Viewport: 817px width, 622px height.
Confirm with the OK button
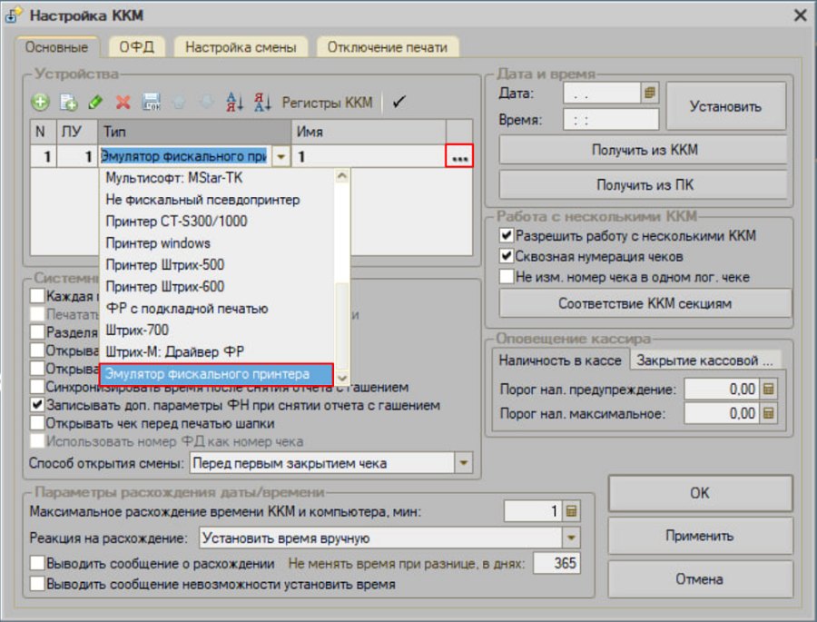coord(700,493)
